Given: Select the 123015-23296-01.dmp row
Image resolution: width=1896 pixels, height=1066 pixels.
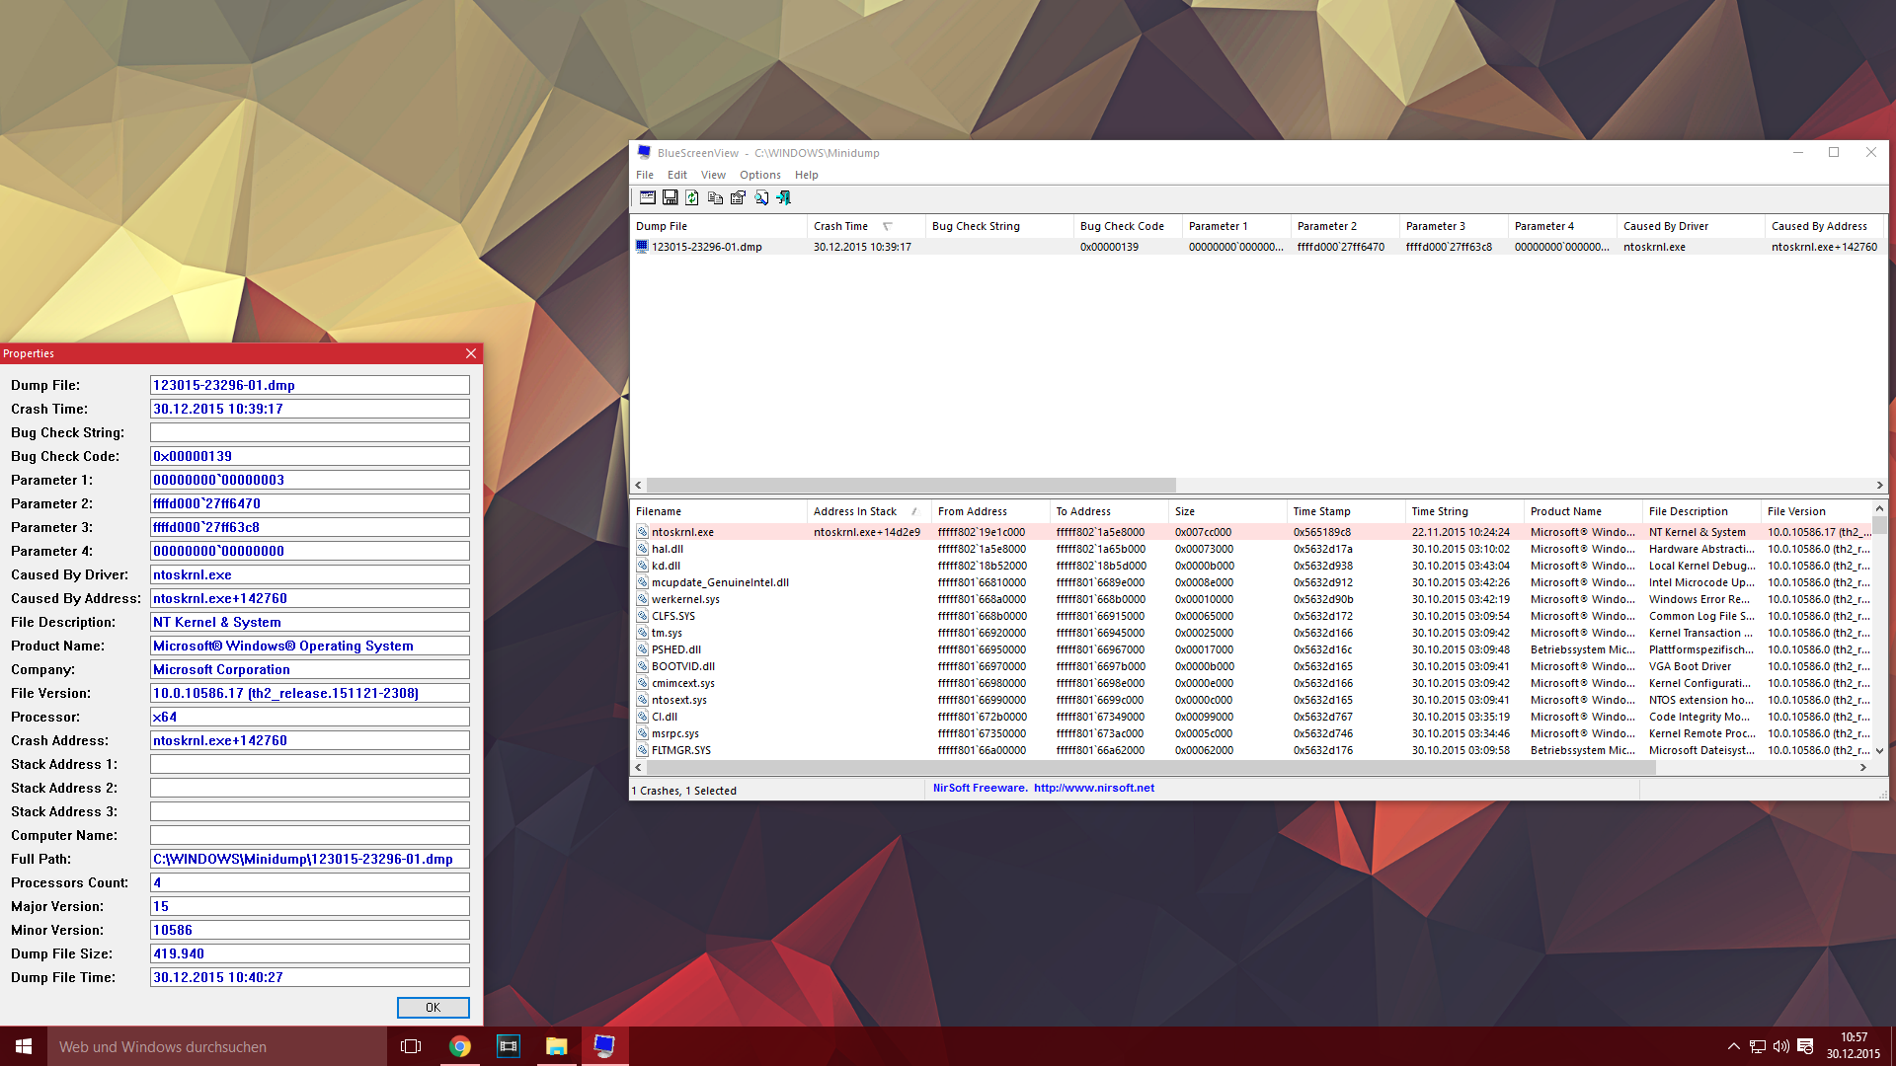Looking at the screenshot, I should [x=706, y=247].
